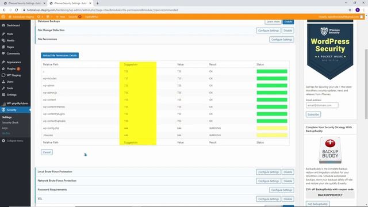This screenshot has width=368, height=207.
Task: Click the WordPress Security pocket guide banner
Action: (x=330, y=52)
